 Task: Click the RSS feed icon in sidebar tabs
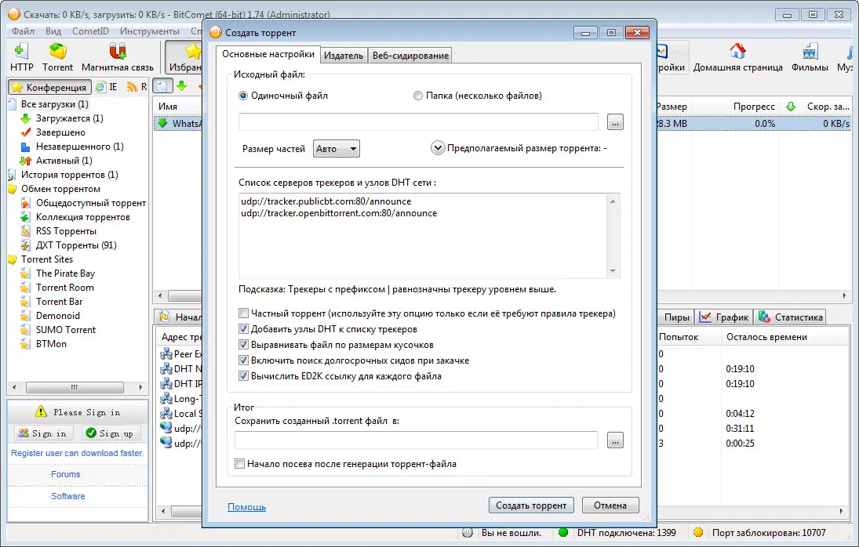click(x=132, y=86)
